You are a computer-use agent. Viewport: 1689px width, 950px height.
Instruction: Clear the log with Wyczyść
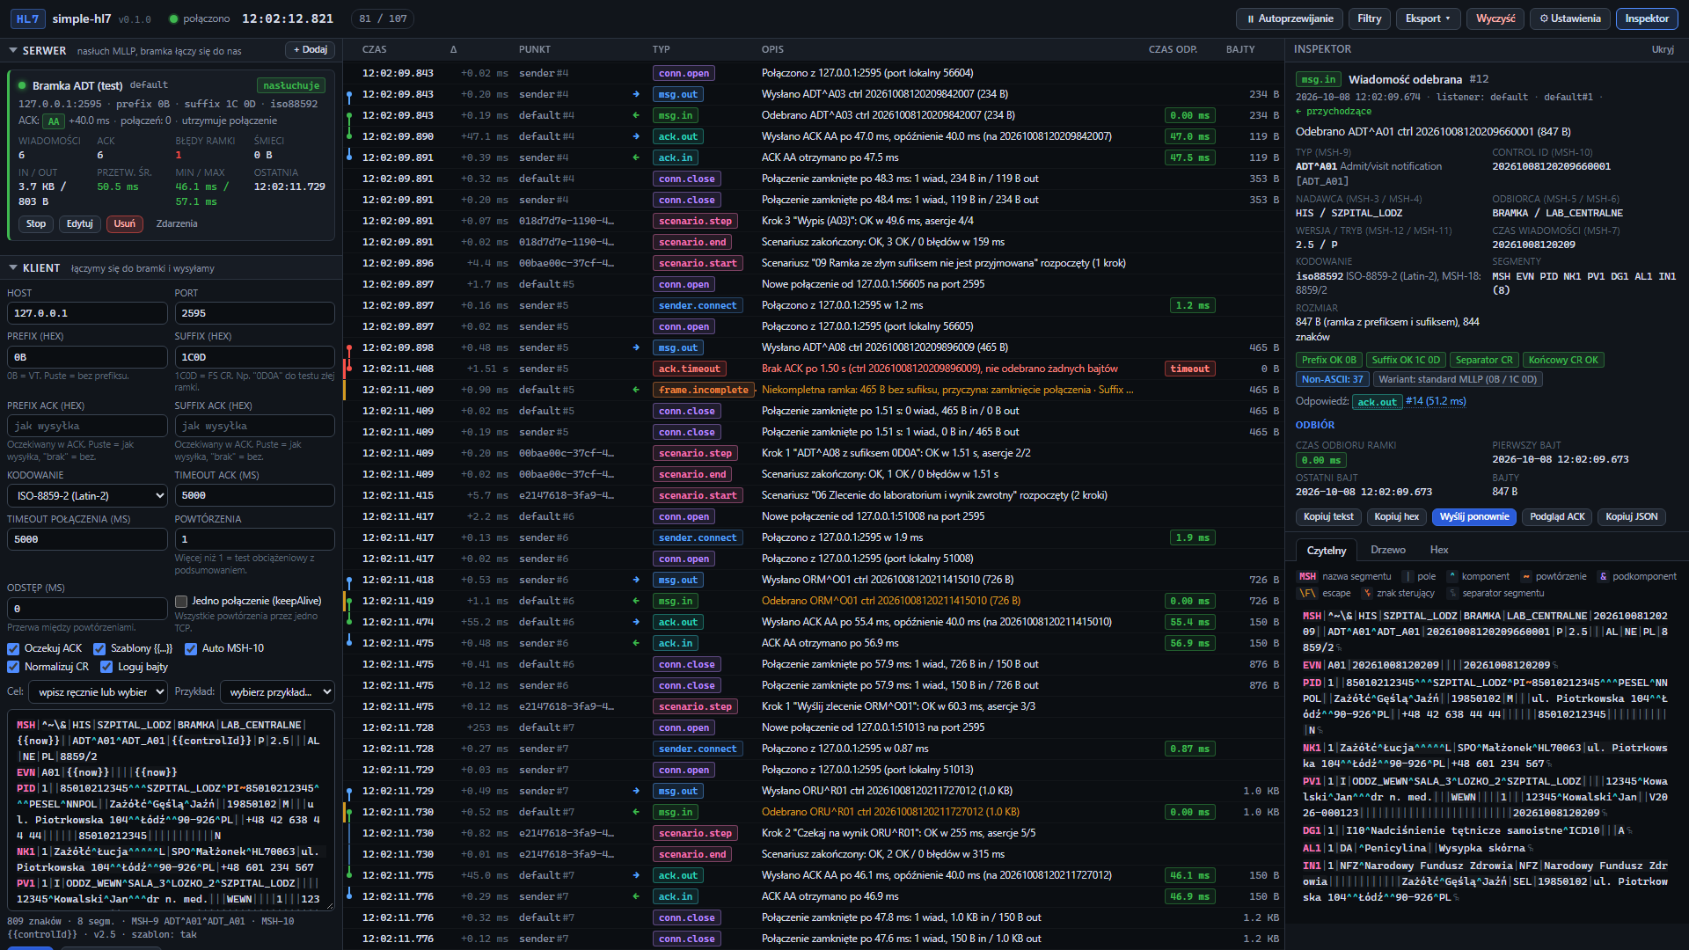(x=1495, y=18)
